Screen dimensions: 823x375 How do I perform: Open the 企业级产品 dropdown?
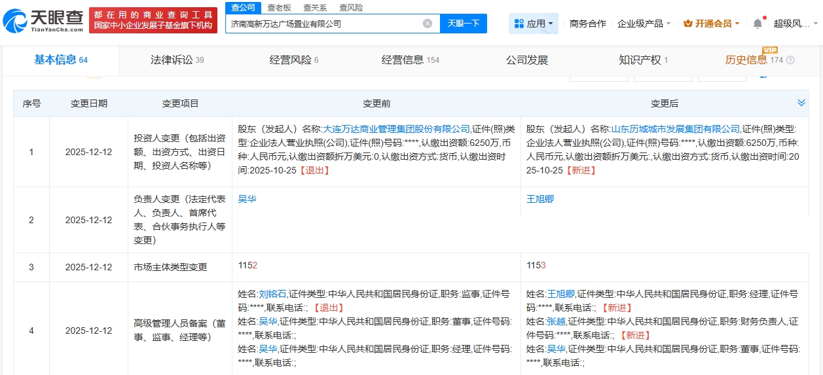pyautogui.click(x=644, y=24)
